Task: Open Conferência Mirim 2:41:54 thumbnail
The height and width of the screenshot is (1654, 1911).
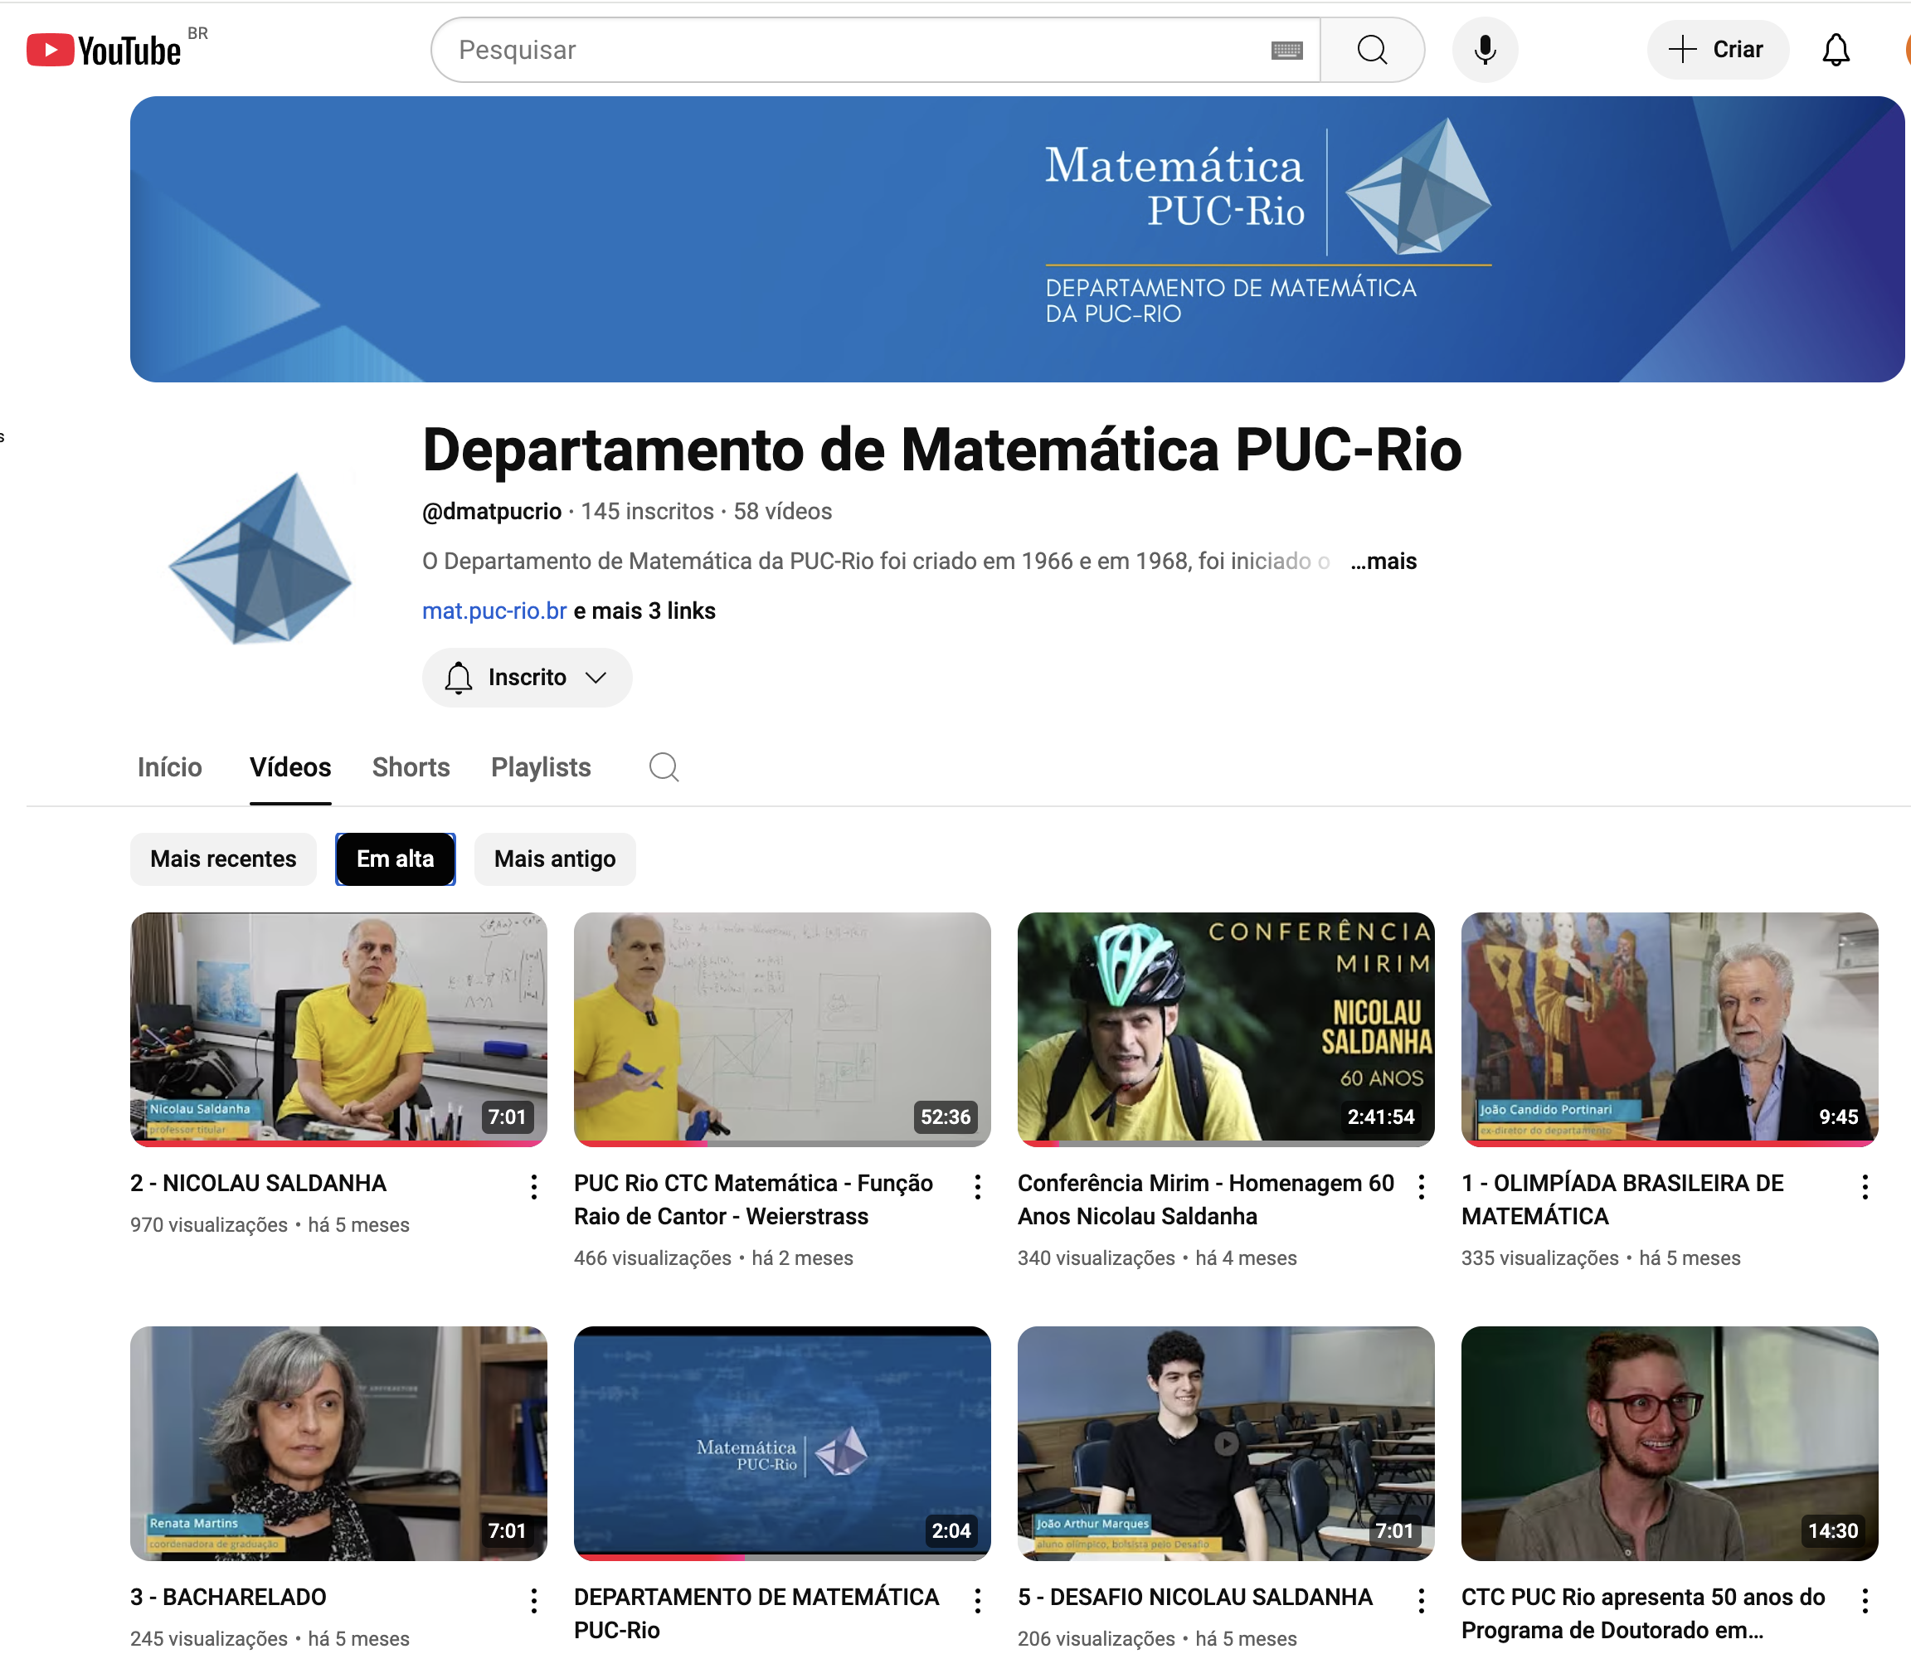Action: click(x=1227, y=1029)
